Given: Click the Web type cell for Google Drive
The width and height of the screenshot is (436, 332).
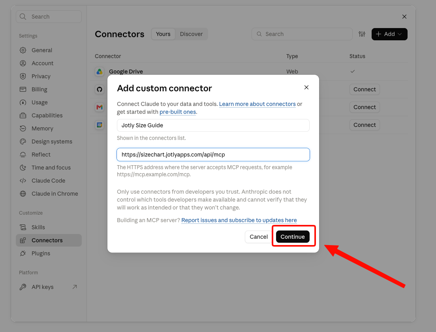Looking at the screenshot, I should 292,72.
